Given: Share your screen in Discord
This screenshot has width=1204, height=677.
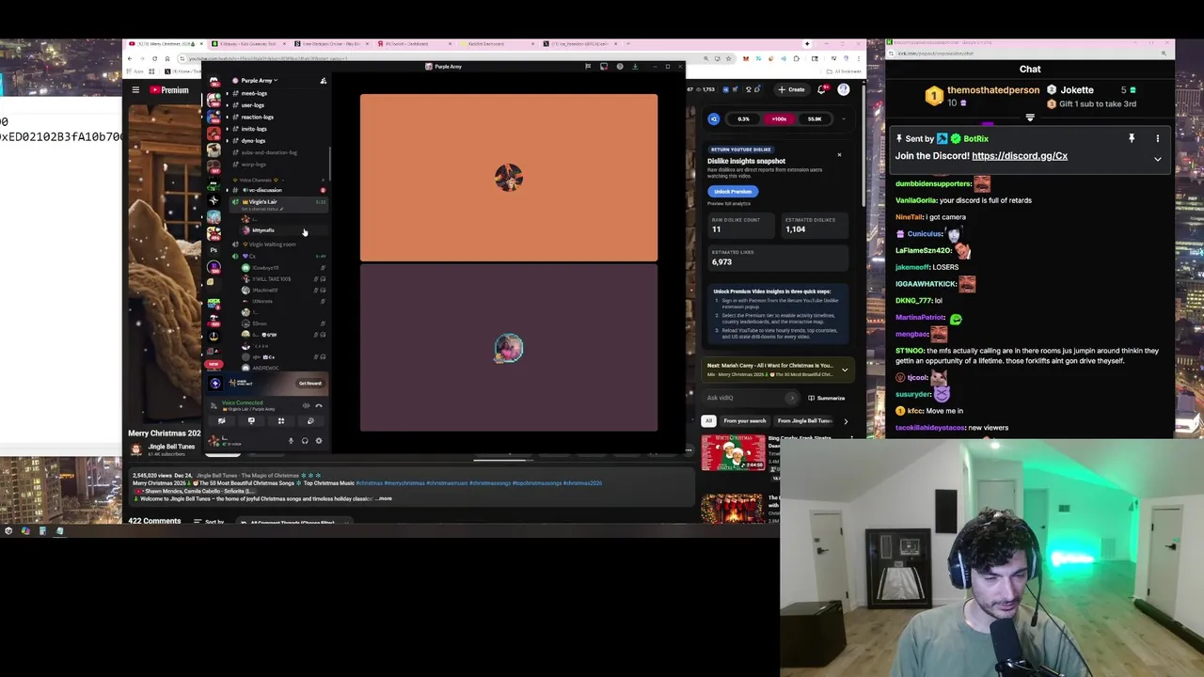Looking at the screenshot, I should [x=251, y=421].
